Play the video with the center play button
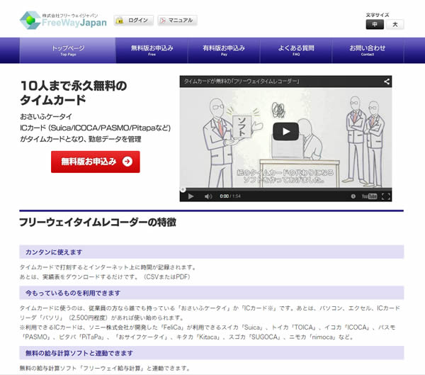The image size is (425, 375). coord(285,132)
